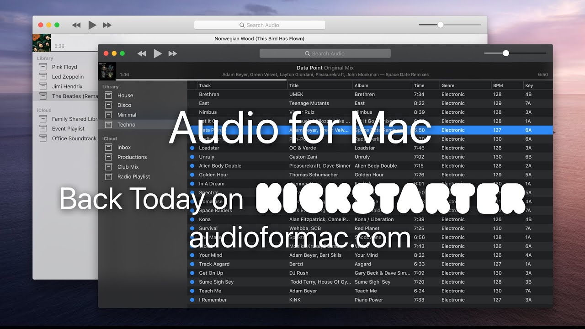Click rewind button in dark front window
The width and height of the screenshot is (585, 329).
142,53
